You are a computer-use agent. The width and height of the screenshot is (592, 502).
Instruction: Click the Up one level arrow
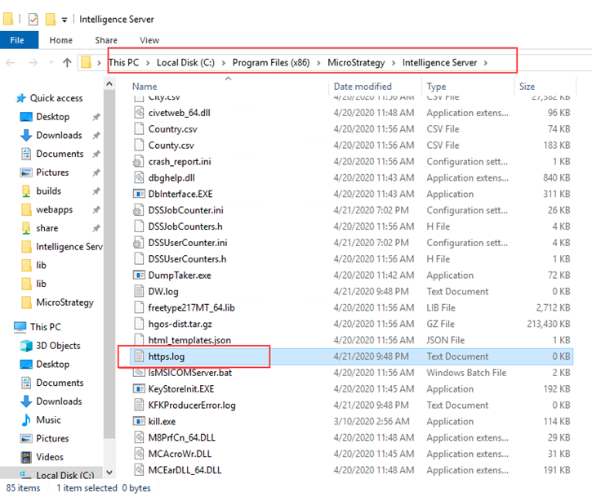click(67, 62)
